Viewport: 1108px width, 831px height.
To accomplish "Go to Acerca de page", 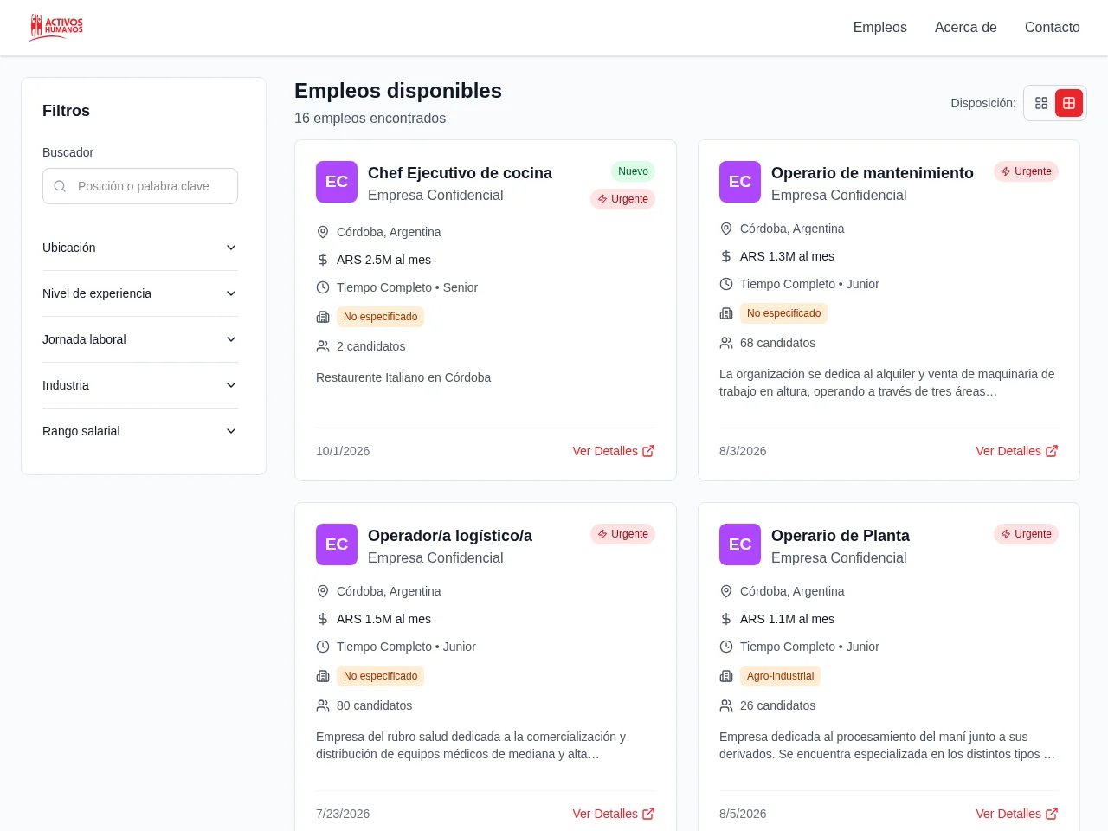I will [966, 28].
